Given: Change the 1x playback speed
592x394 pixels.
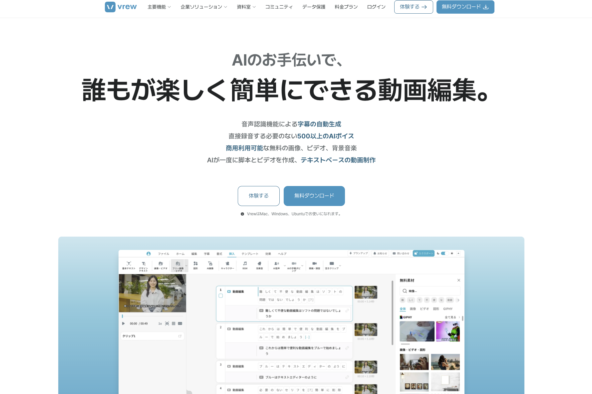Looking at the screenshot, I should pos(160,323).
